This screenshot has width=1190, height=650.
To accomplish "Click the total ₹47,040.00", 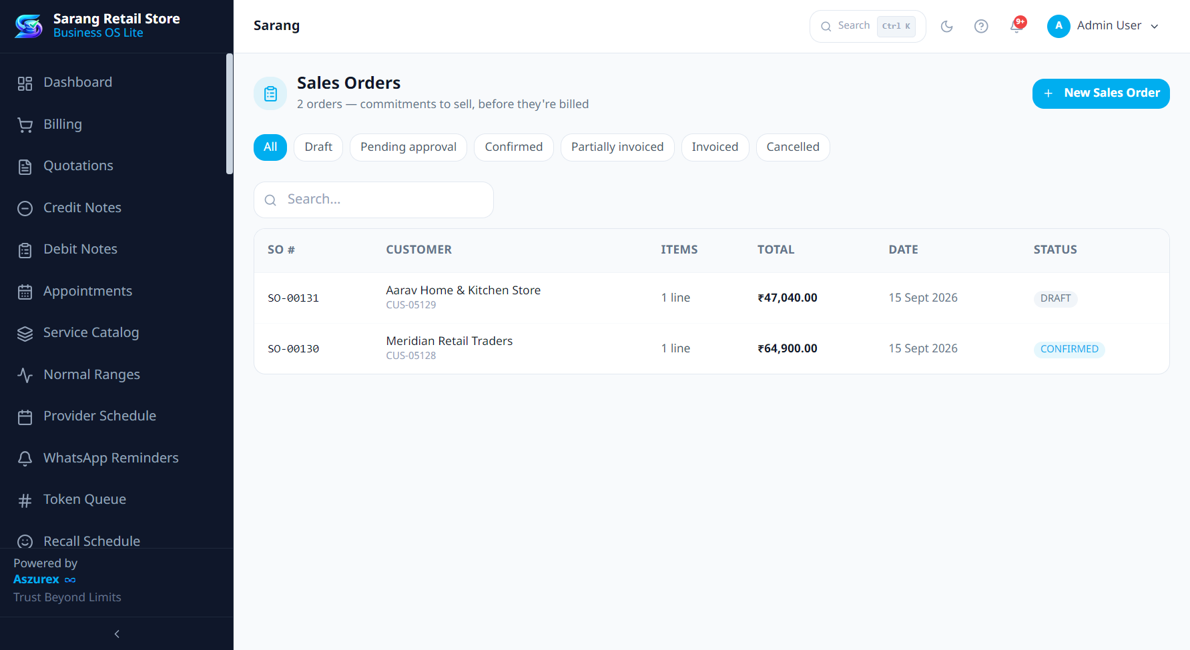I will (787, 298).
